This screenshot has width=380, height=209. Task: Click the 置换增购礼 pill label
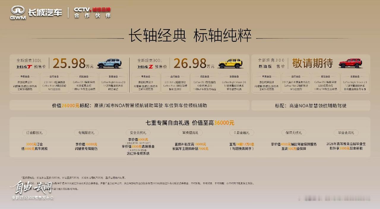point(190,133)
